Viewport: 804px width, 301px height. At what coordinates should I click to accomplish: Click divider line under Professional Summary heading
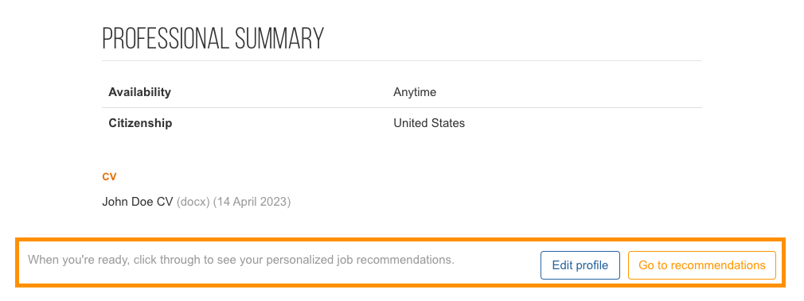click(402, 60)
